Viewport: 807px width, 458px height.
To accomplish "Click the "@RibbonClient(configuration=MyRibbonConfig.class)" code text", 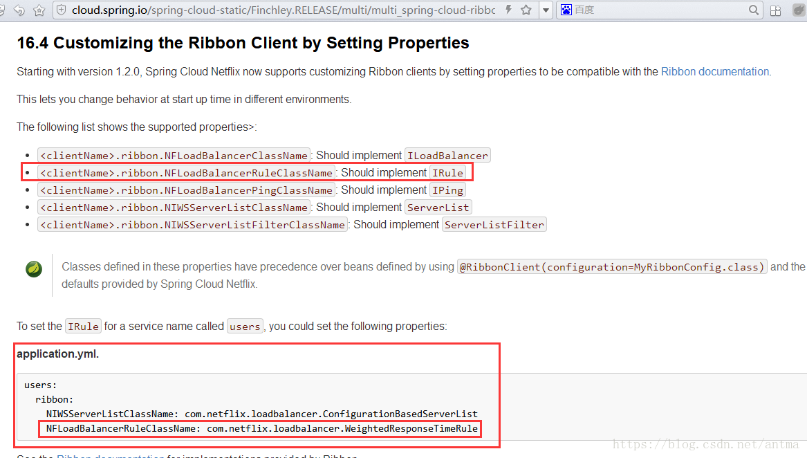I will (x=612, y=267).
